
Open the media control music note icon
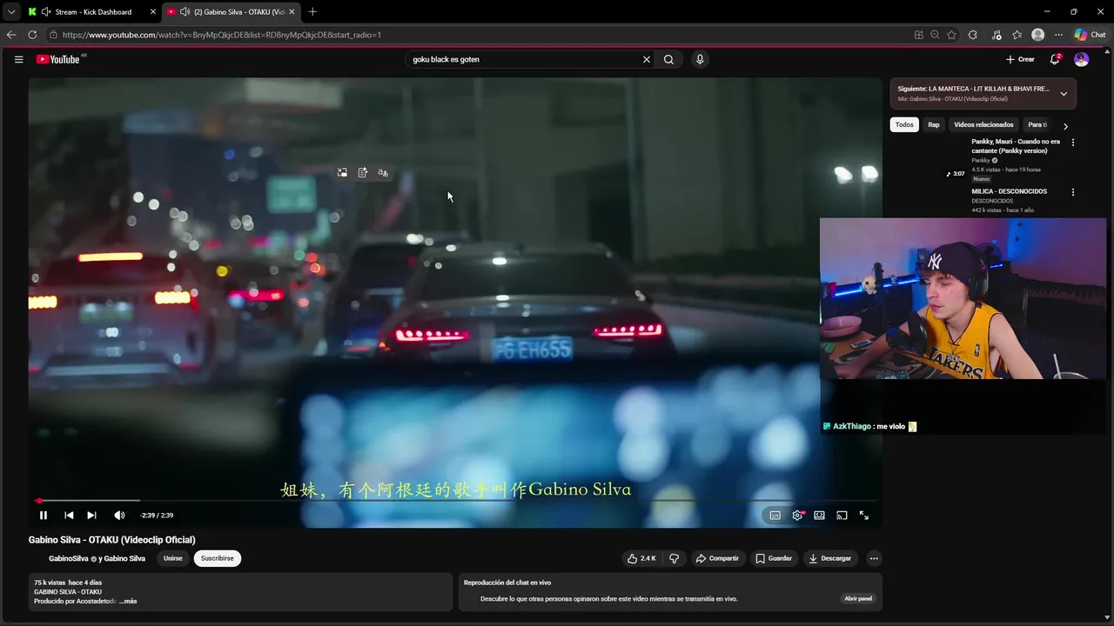point(995,35)
